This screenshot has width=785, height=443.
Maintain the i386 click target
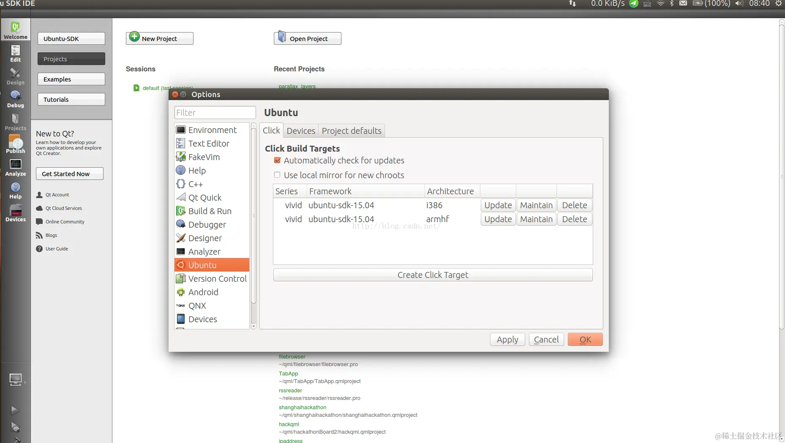tap(536, 205)
